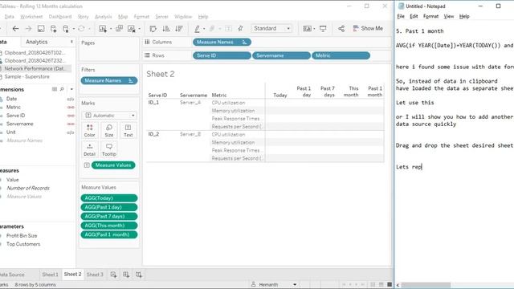Click the Tooltip mark card
The width and height of the screenshot is (514, 289).
(109, 149)
